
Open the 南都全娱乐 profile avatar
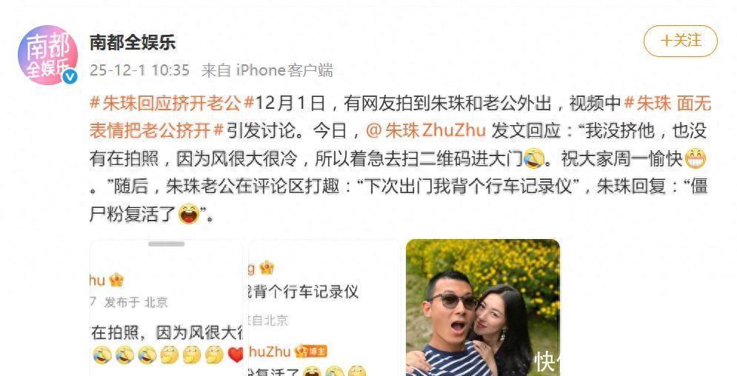click(x=47, y=55)
